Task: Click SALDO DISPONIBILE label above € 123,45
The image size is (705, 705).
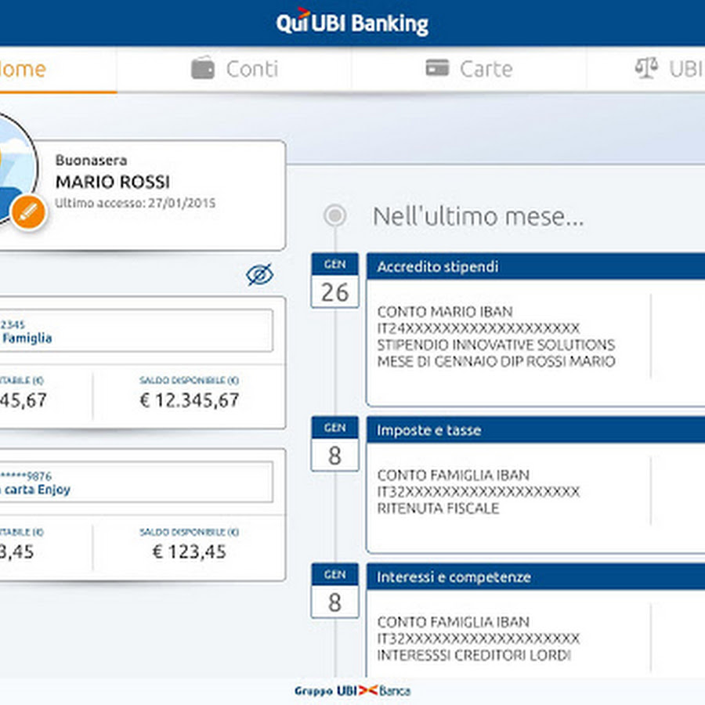Action: pyautogui.click(x=190, y=532)
